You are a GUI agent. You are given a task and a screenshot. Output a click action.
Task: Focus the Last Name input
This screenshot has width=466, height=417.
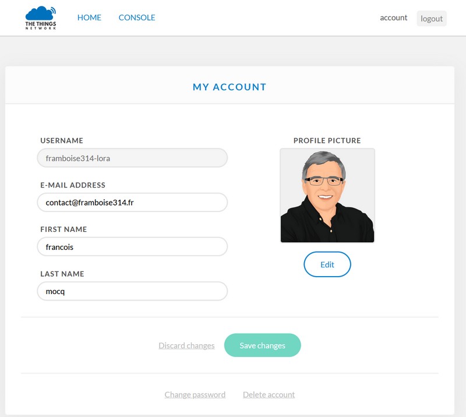132,291
